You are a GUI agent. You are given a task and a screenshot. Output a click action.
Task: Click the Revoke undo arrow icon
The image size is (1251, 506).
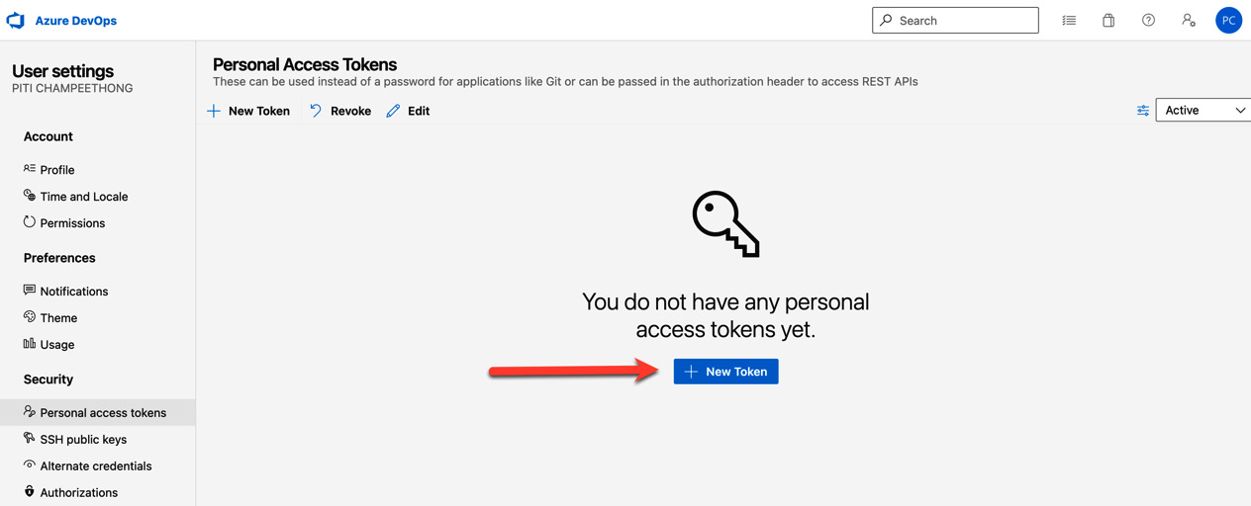(x=316, y=111)
